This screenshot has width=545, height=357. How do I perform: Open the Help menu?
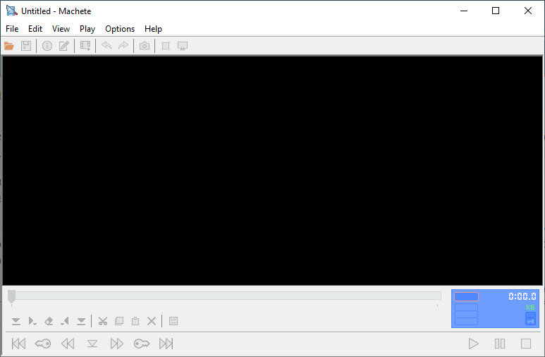pyautogui.click(x=153, y=29)
